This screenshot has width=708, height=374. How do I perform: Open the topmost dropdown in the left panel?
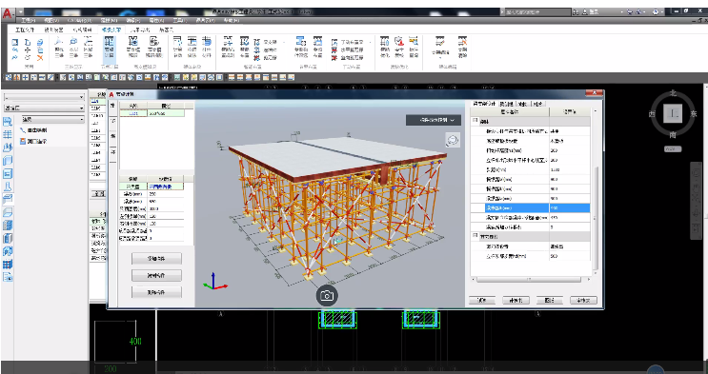tap(44, 97)
